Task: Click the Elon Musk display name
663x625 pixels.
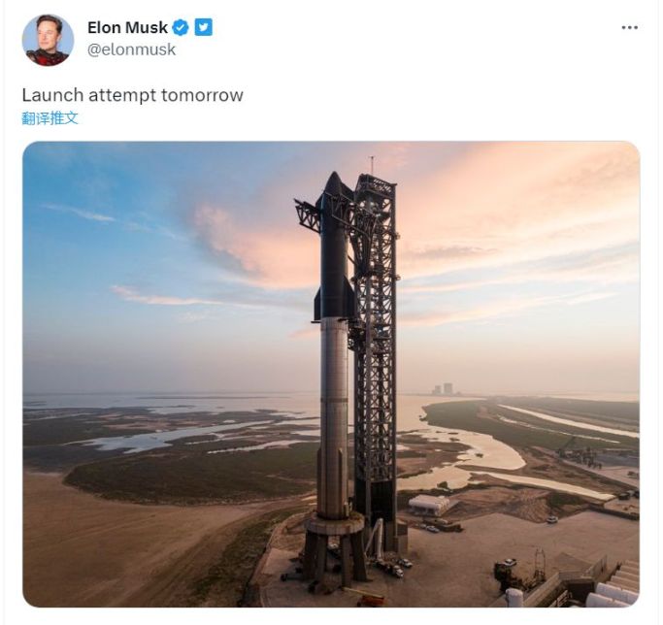Action: 127,27
